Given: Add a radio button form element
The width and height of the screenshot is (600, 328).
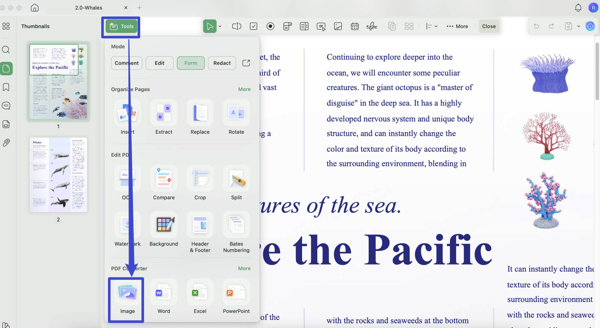Looking at the screenshot, I should click(x=271, y=26).
